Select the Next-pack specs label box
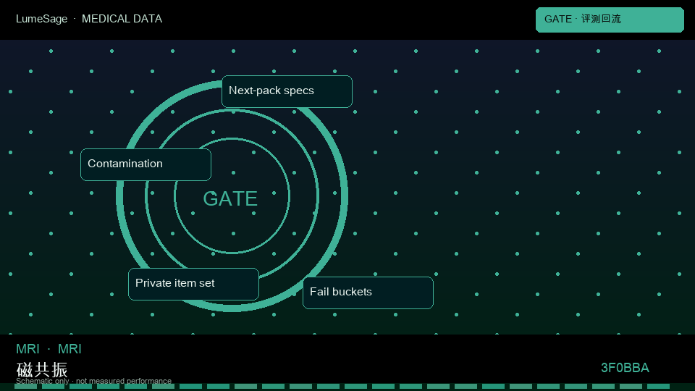This screenshot has width=695, height=391. [287, 91]
